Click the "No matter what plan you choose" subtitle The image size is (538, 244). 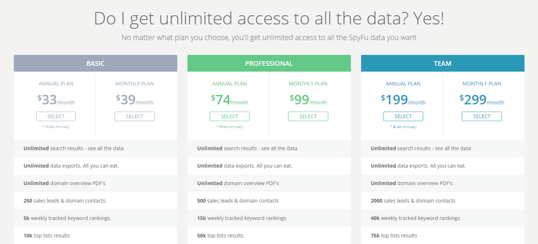coord(269,38)
